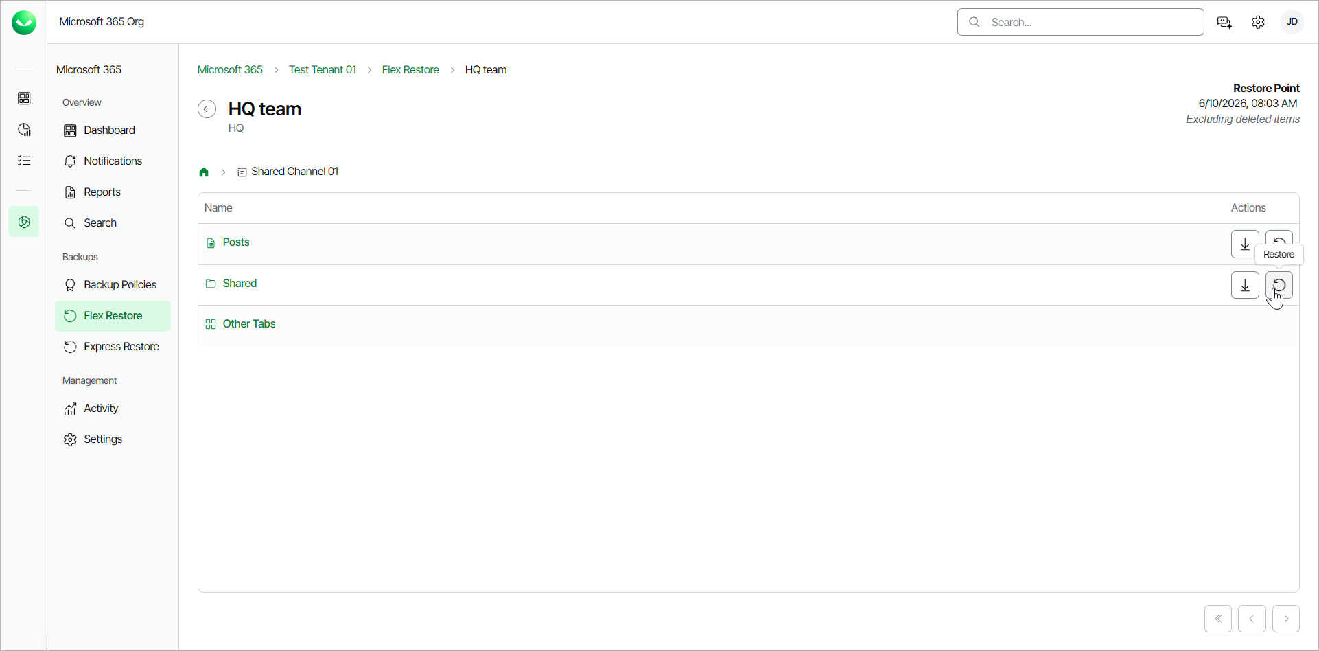The height and width of the screenshot is (651, 1319).
Task: Click the back arrow beside HQ team
Action: [x=207, y=109]
